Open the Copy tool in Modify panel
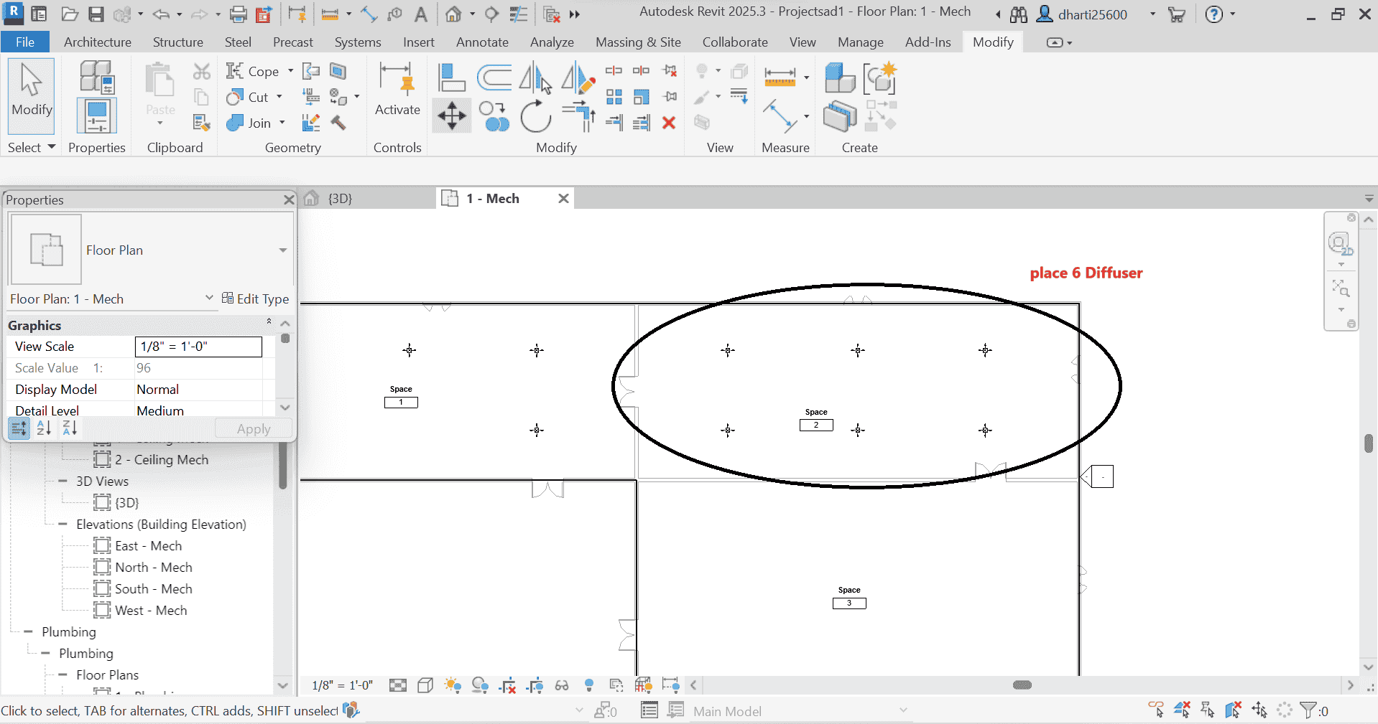The width and height of the screenshot is (1378, 724). point(494,116)
